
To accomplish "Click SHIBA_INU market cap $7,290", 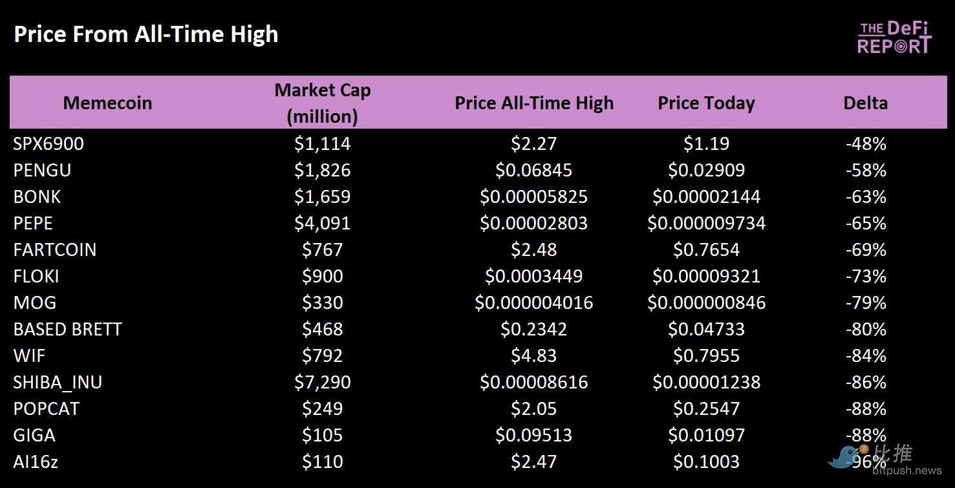I will (x=322, y=382).
